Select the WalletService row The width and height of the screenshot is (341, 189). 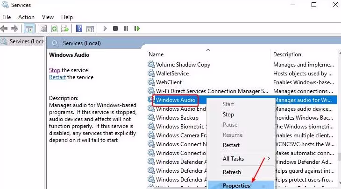coord(172,74)
